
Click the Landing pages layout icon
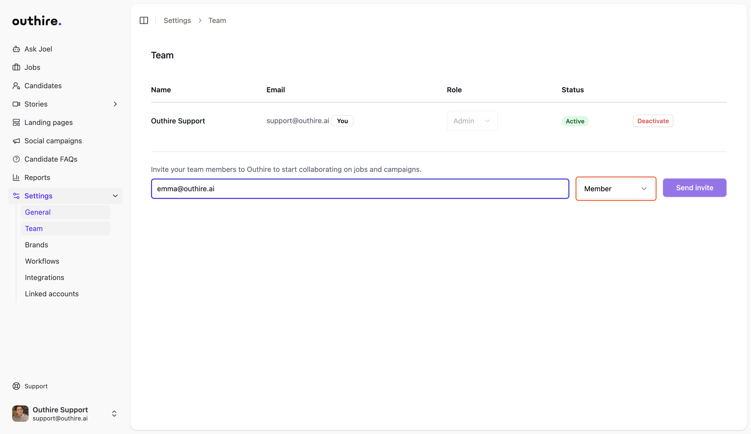[16, 122]
